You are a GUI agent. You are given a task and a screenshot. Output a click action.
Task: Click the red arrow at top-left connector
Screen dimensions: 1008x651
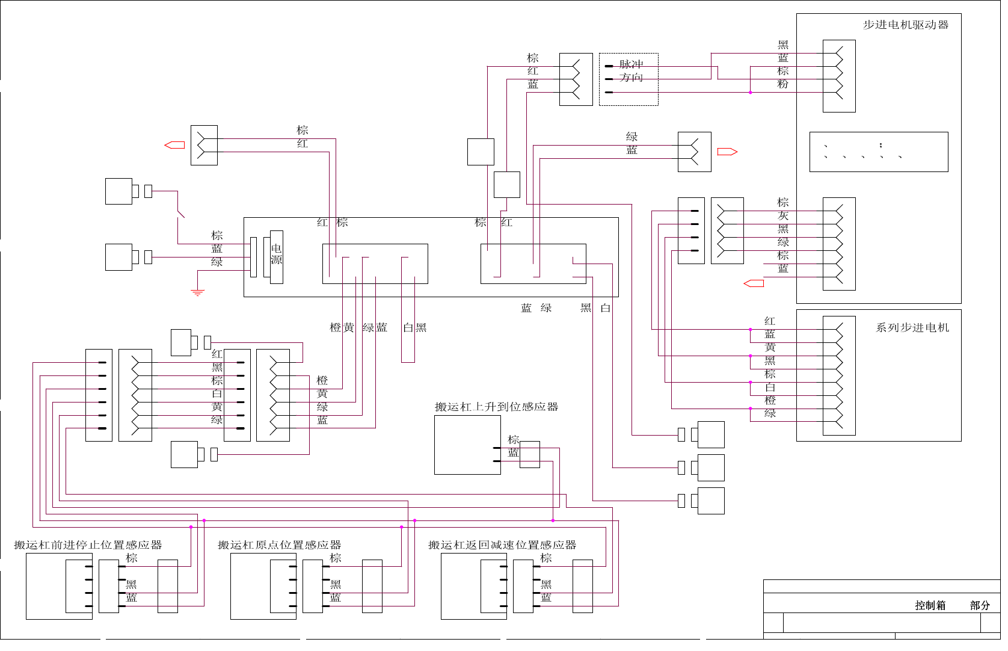tap(174, 145)
